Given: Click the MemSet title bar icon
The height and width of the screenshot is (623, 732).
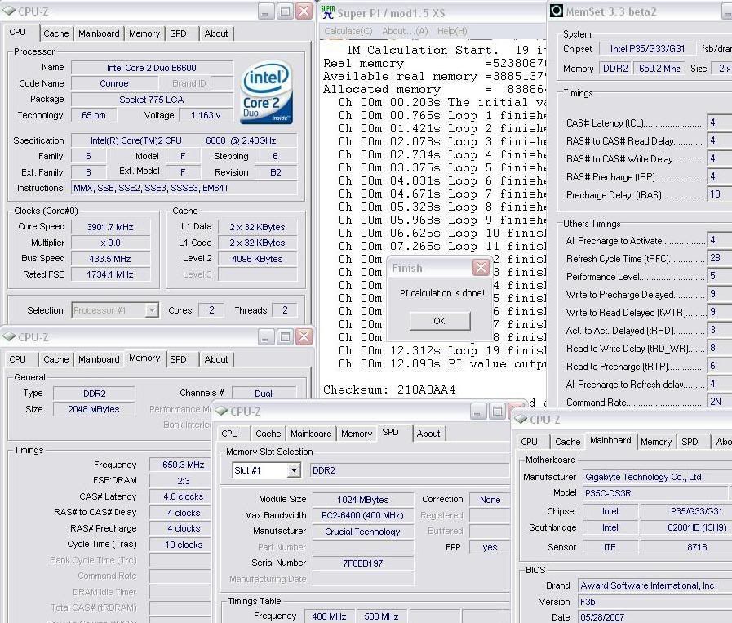Looking at the screenshot, I should tap(556, 11).
